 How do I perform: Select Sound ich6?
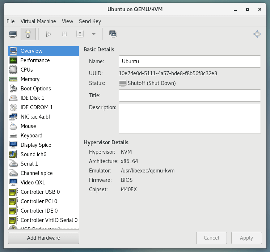pyautogui.click(x=43, y=154)
